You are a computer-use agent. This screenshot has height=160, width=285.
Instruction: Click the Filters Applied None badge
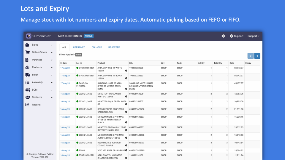pyautogui.click(x=78, y=55)
